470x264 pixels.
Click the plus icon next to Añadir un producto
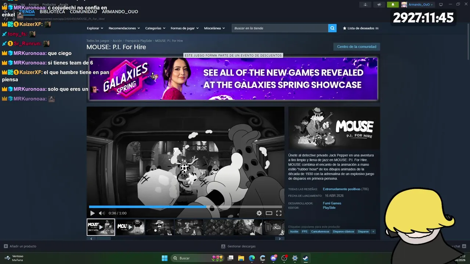coord(6,246)
